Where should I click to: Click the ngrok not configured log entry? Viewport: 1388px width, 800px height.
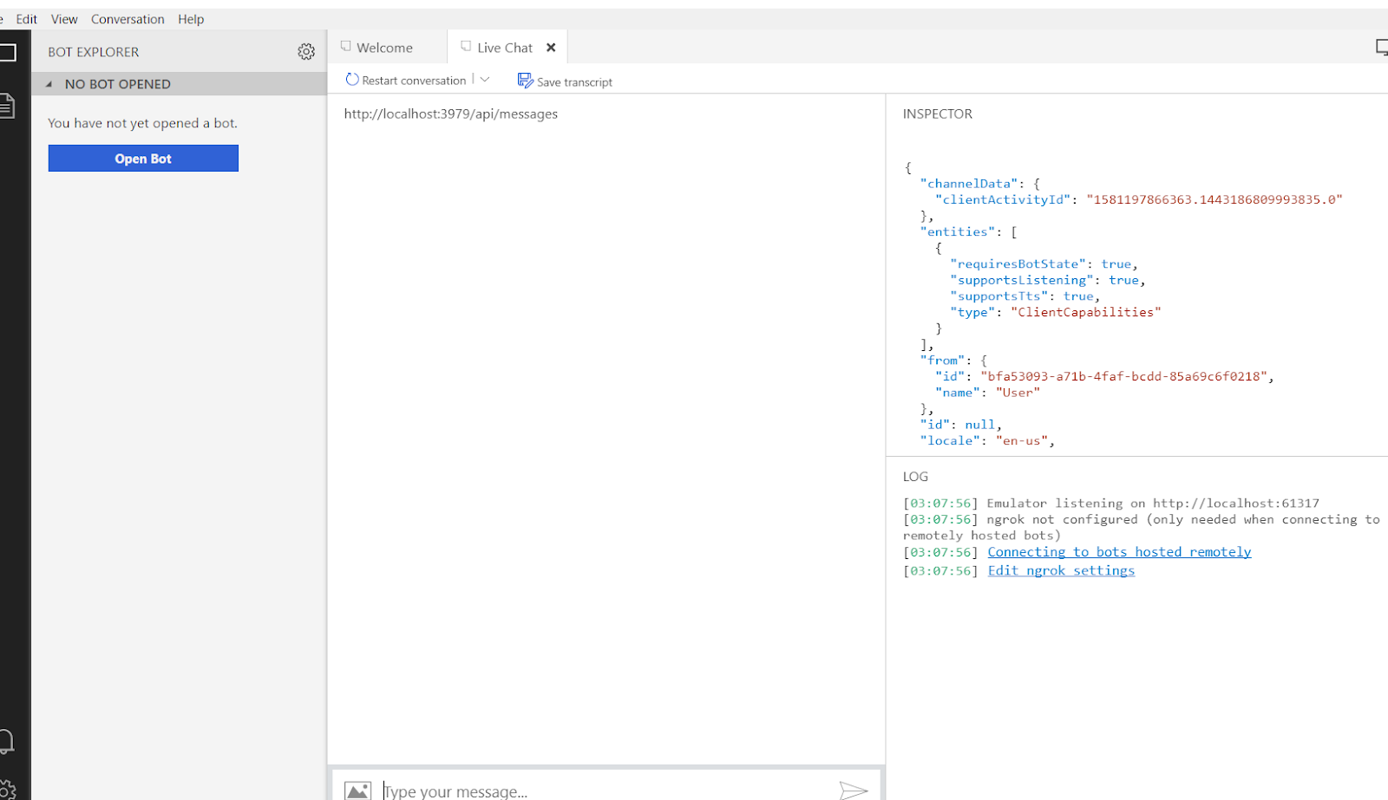1142,527
